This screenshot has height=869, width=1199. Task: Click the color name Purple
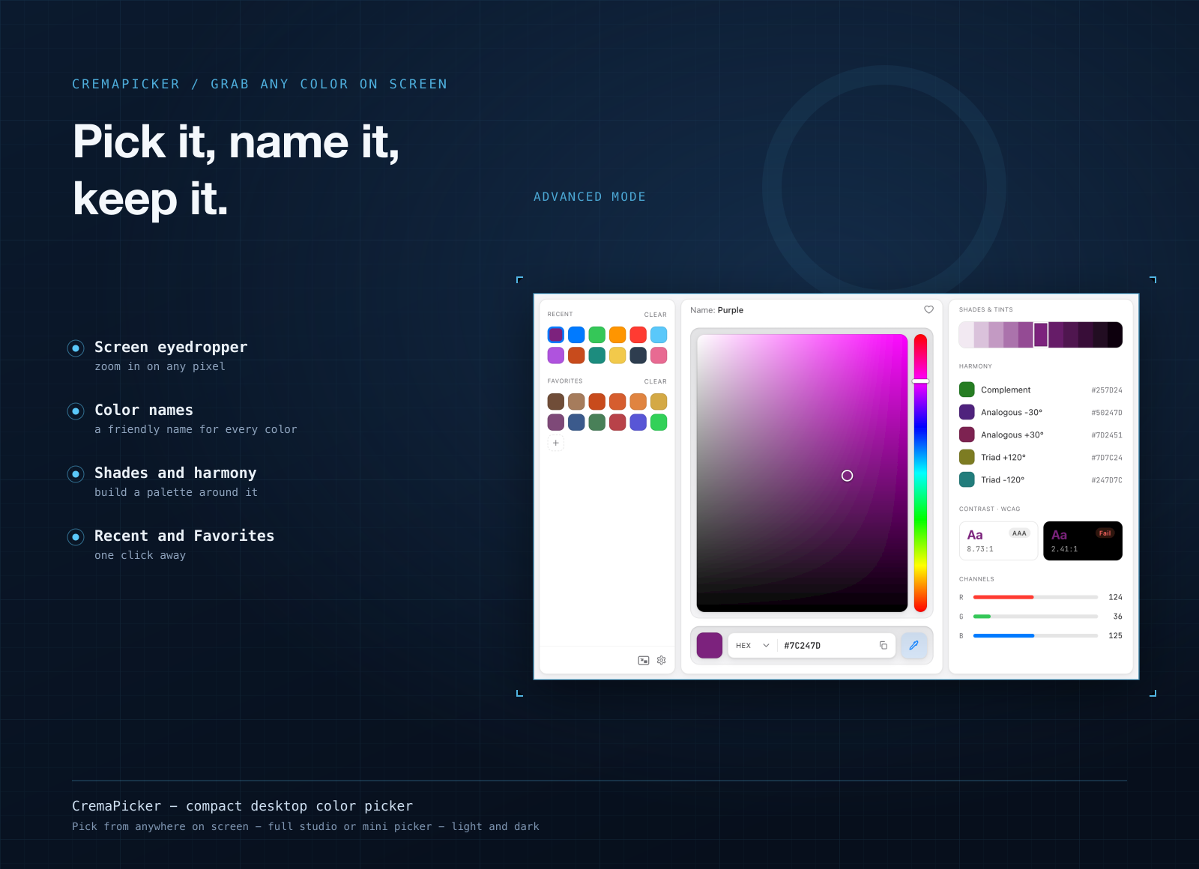[731, 310]
